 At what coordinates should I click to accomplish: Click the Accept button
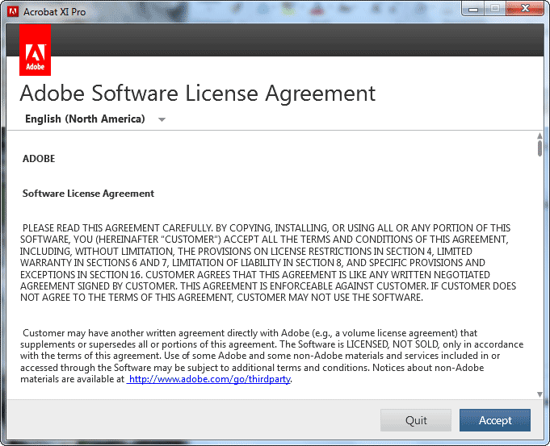pos(494,420)
